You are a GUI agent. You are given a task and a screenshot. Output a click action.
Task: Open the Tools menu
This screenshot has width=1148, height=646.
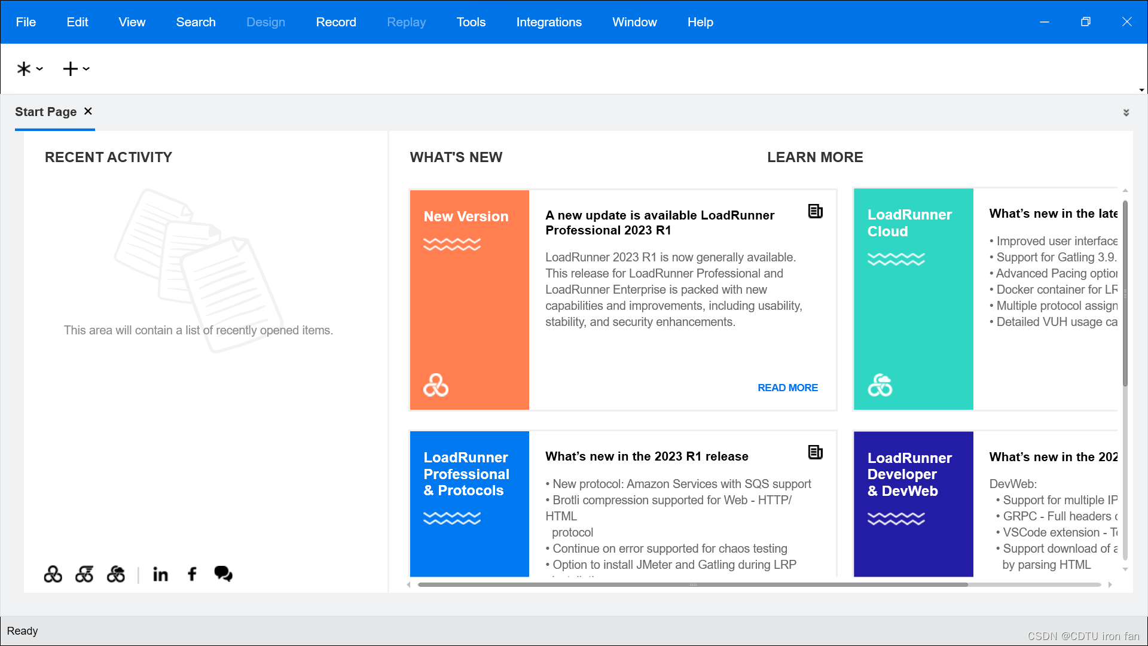(471, 22)
